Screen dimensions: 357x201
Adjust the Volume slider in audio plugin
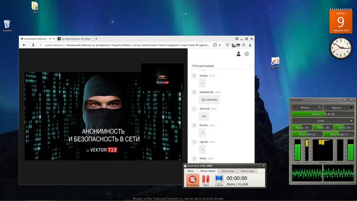point(322,114)
